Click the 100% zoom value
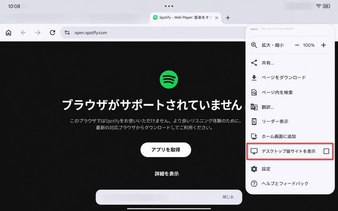This screenshot has width=338, height=211. coord(309,45)
